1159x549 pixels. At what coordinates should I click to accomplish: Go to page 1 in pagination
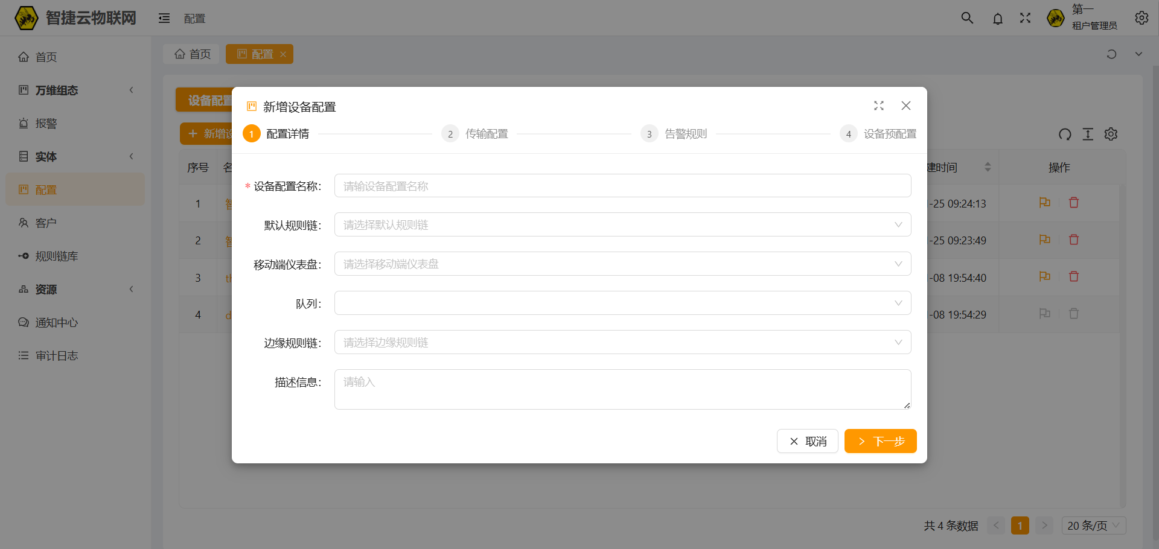[1020, 525]
